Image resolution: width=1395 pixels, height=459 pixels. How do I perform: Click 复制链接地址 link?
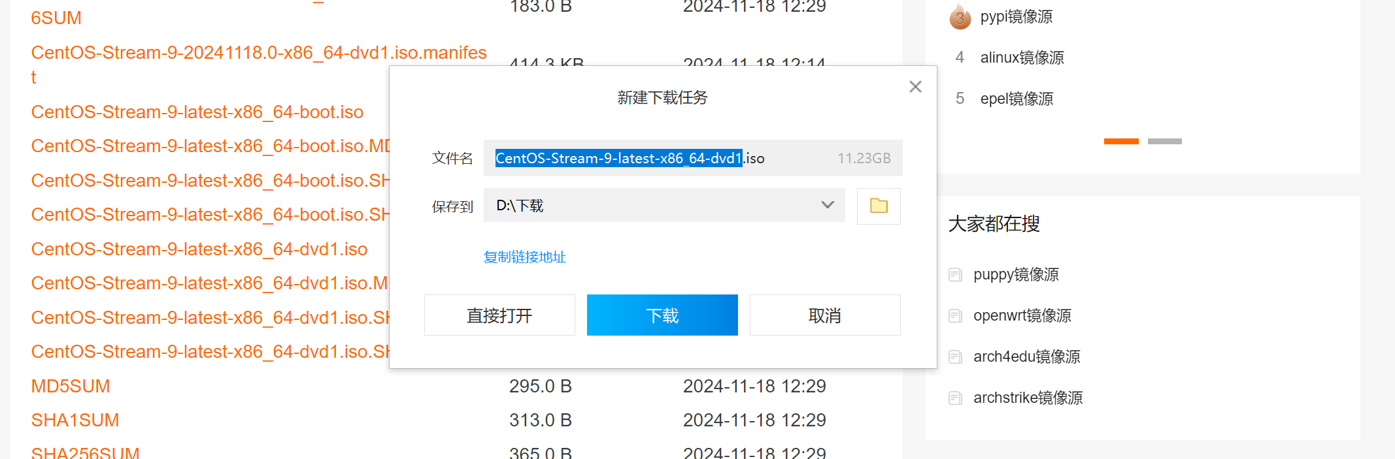[525, 257]
